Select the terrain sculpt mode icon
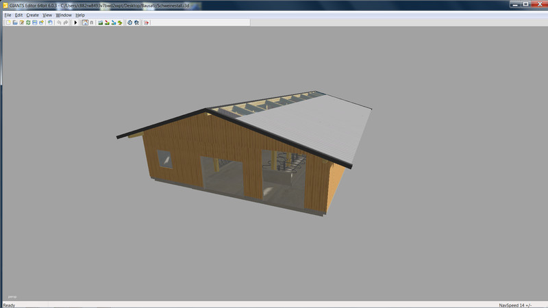Screen dimensions: 548x308 [x=100, y=23]
